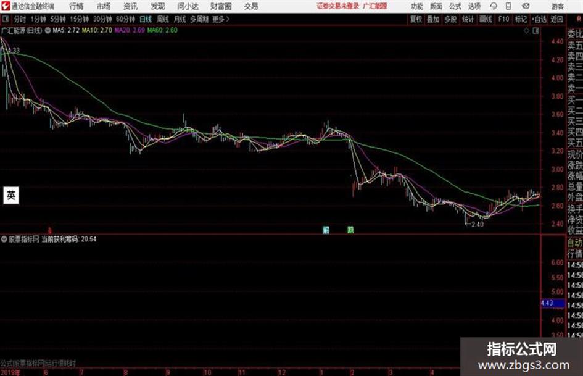Open the mobile phone icon
Viewport: 583px width, 376px height.
pyautogui.click(x=508, y=6)
